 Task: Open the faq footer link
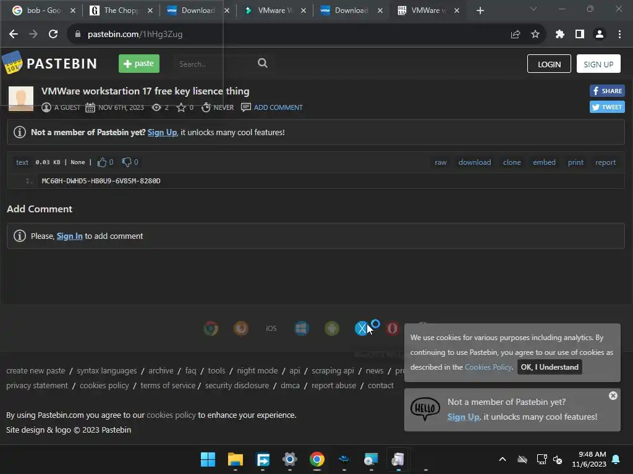click(x=190, y=371)
